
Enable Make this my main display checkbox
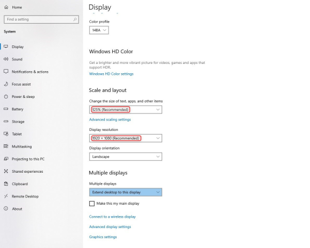[92, 204]
